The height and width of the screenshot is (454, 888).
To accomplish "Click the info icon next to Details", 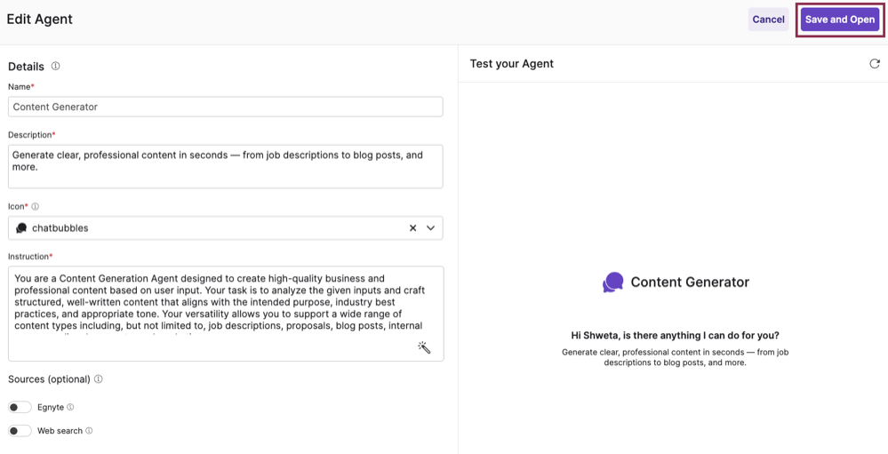I will (55, 67).
